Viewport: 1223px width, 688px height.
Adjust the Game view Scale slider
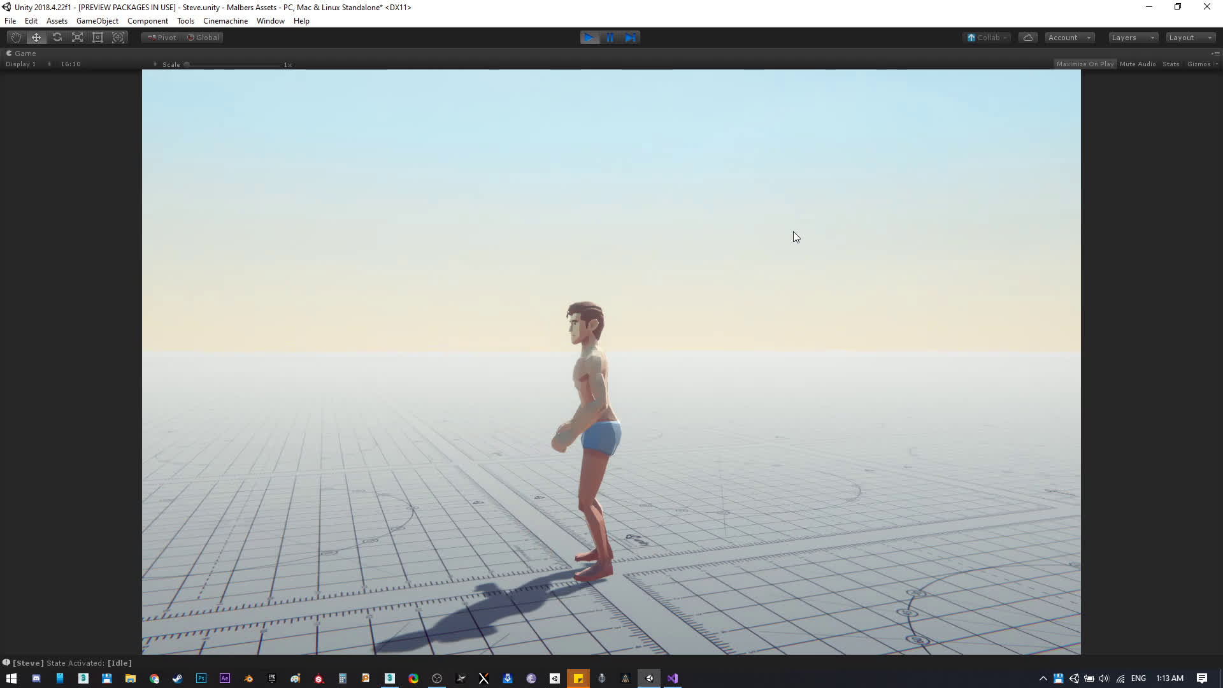[x=232, y=65]
